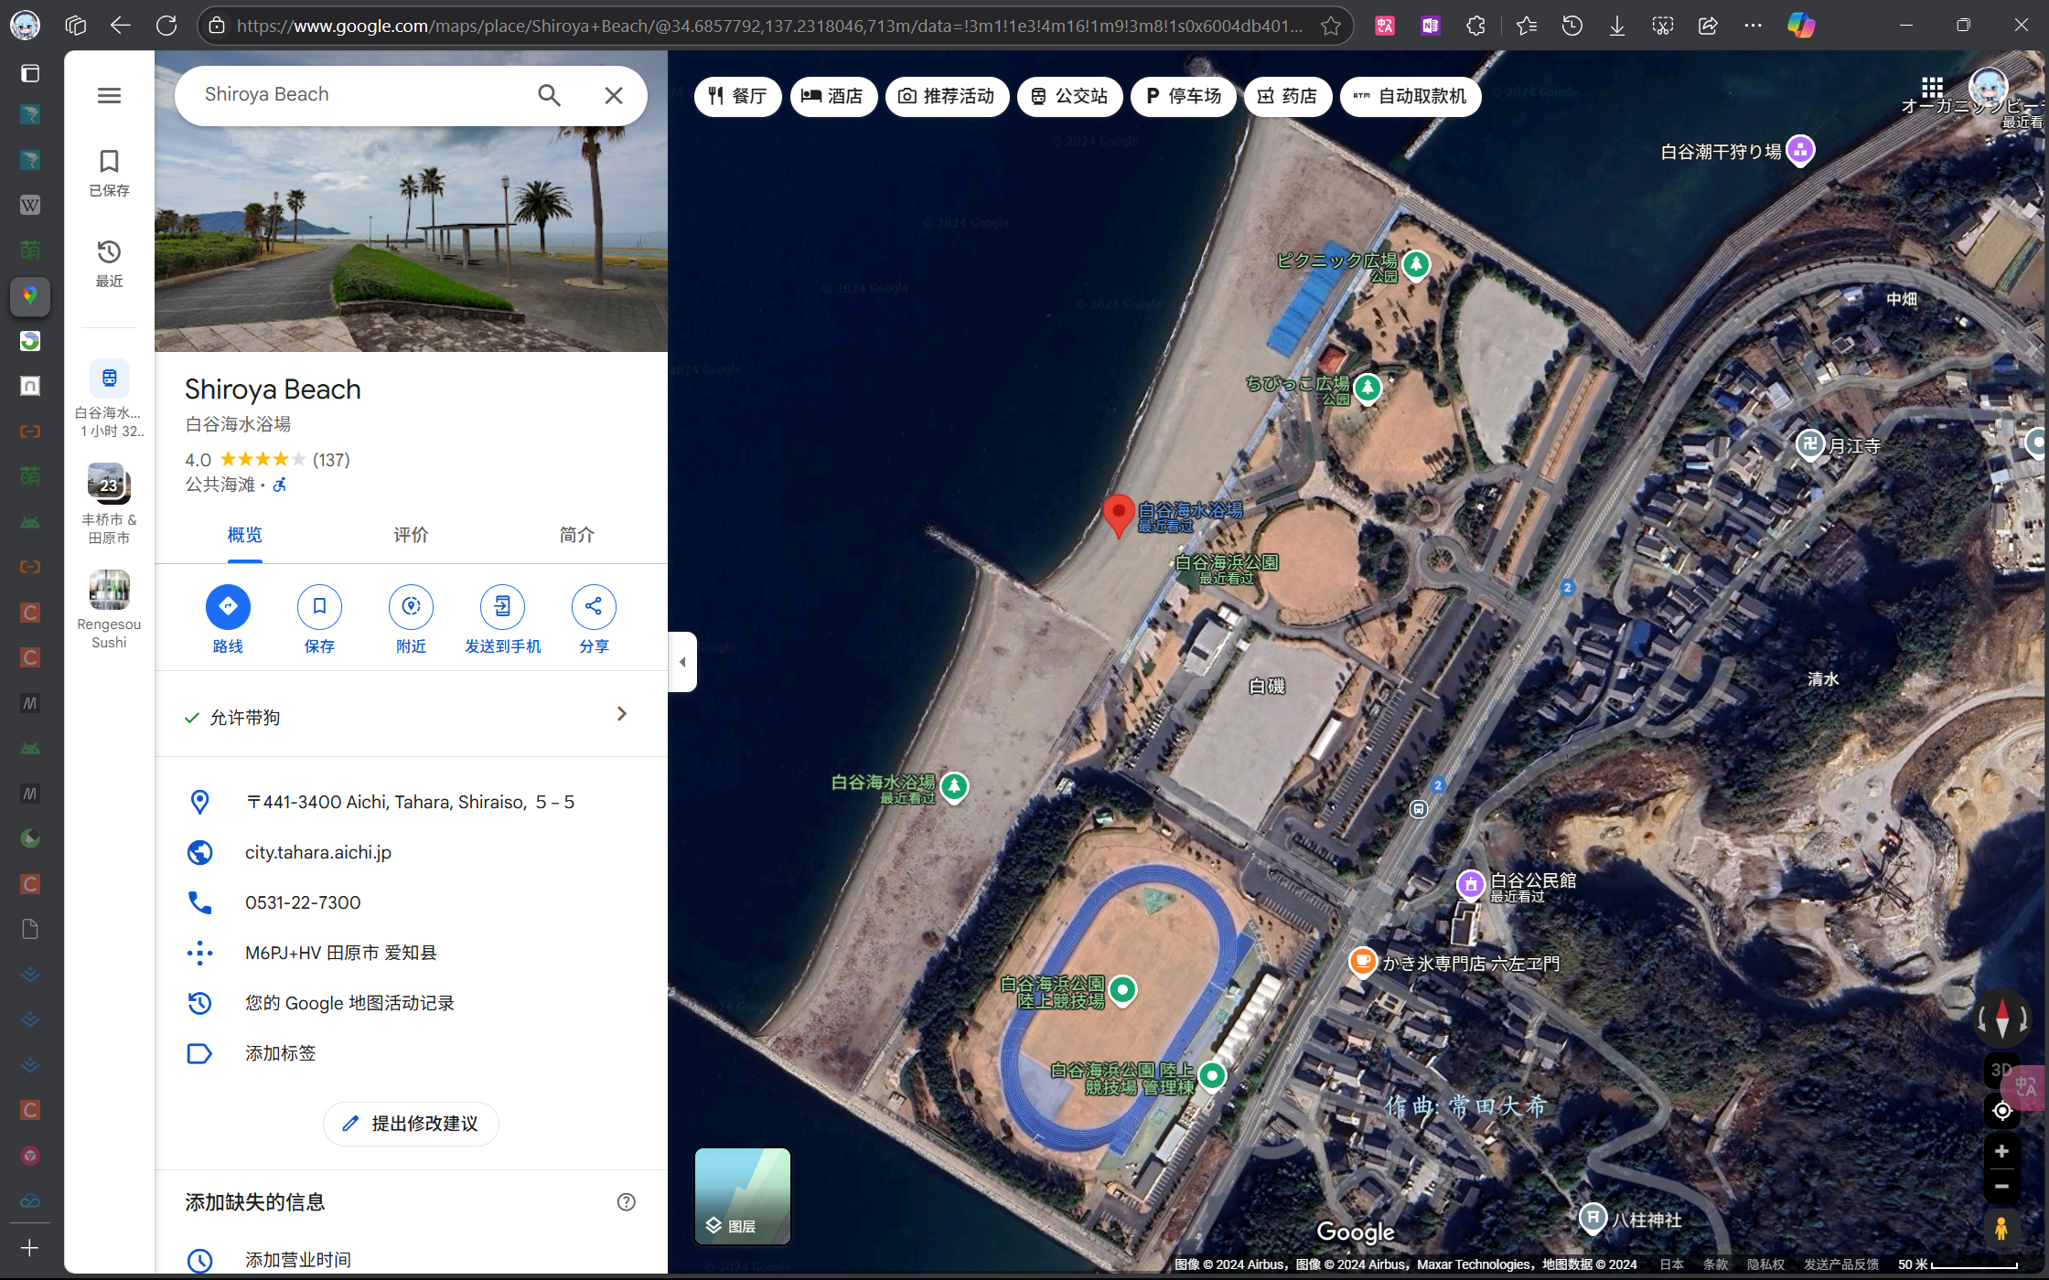This screenshot has height=1280, width=2049.
Task: Open recent item 丰桥市 & 田原市
Action: pos(109,504)
